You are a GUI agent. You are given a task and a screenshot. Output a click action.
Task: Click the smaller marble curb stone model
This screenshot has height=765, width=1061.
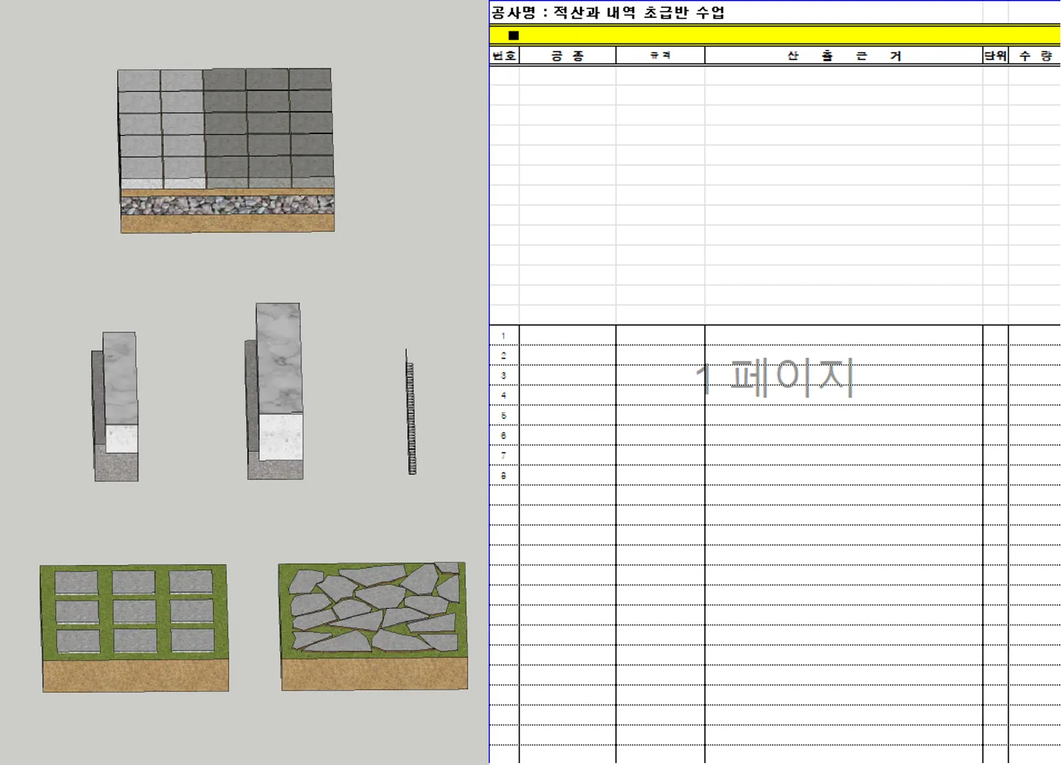coord(115,407)
